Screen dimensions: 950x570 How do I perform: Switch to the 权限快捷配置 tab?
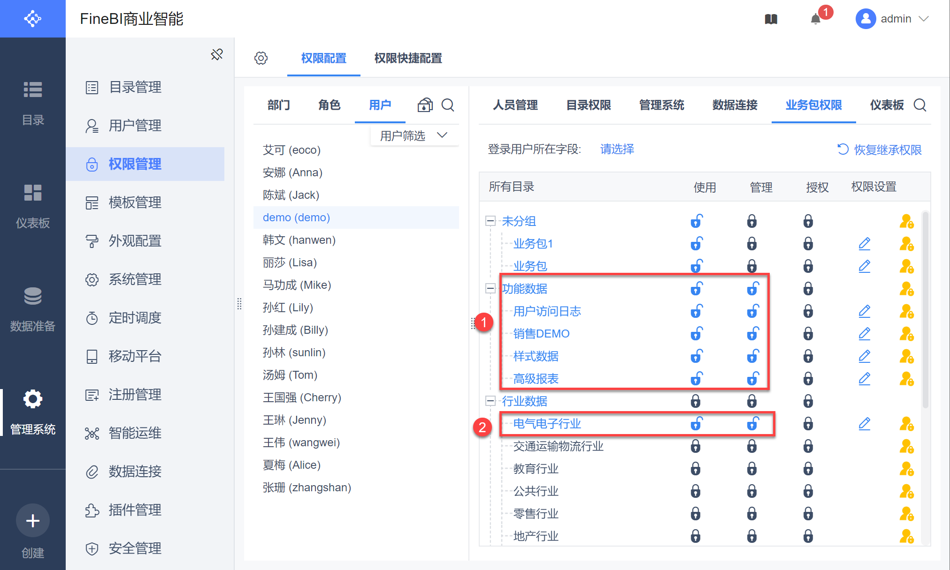coord(408,58)
